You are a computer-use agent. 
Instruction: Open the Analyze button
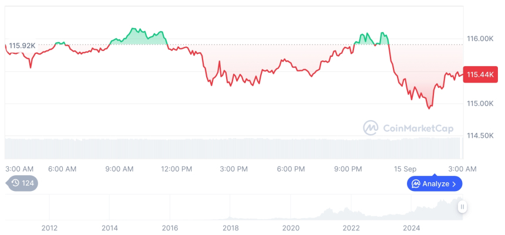(435, 184)
